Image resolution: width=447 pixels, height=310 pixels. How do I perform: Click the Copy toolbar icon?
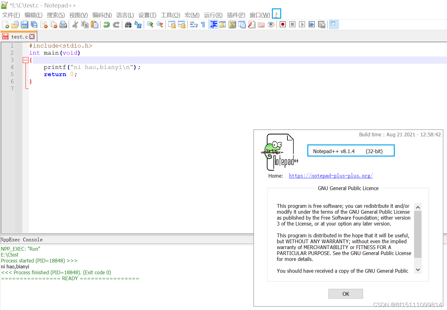tap(85, 25)
